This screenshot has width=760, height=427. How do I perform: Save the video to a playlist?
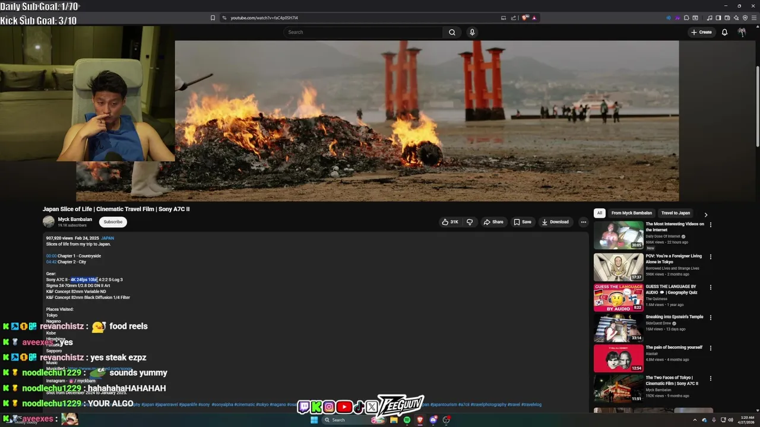522,222
